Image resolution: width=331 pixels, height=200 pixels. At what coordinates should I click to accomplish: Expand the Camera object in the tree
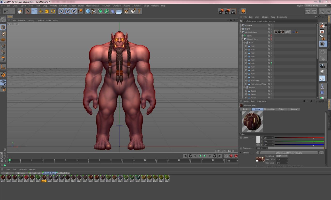click(x=240, y=25)
